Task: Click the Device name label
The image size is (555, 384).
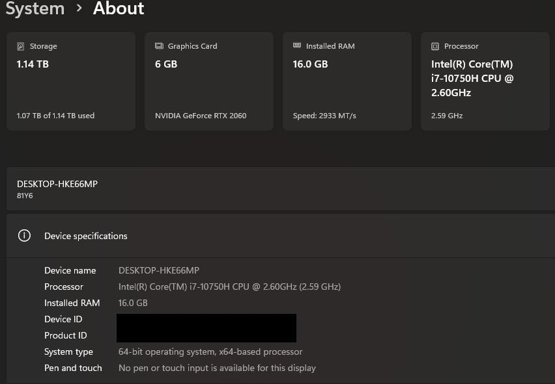Action: tap(70, 270)
